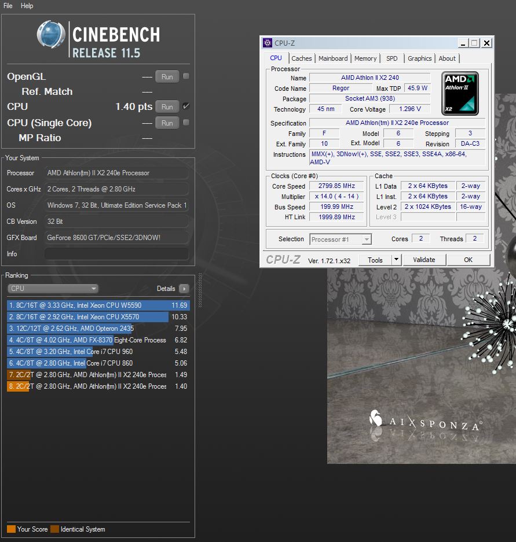Select the CPU tab in CPU-Z
Viewport: 516px width, 542px height.
276,58
